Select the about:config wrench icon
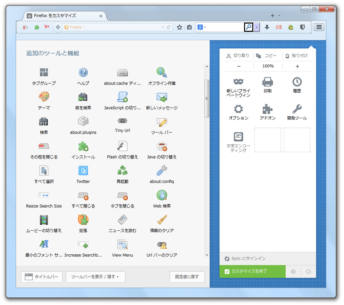 [162, 170]
